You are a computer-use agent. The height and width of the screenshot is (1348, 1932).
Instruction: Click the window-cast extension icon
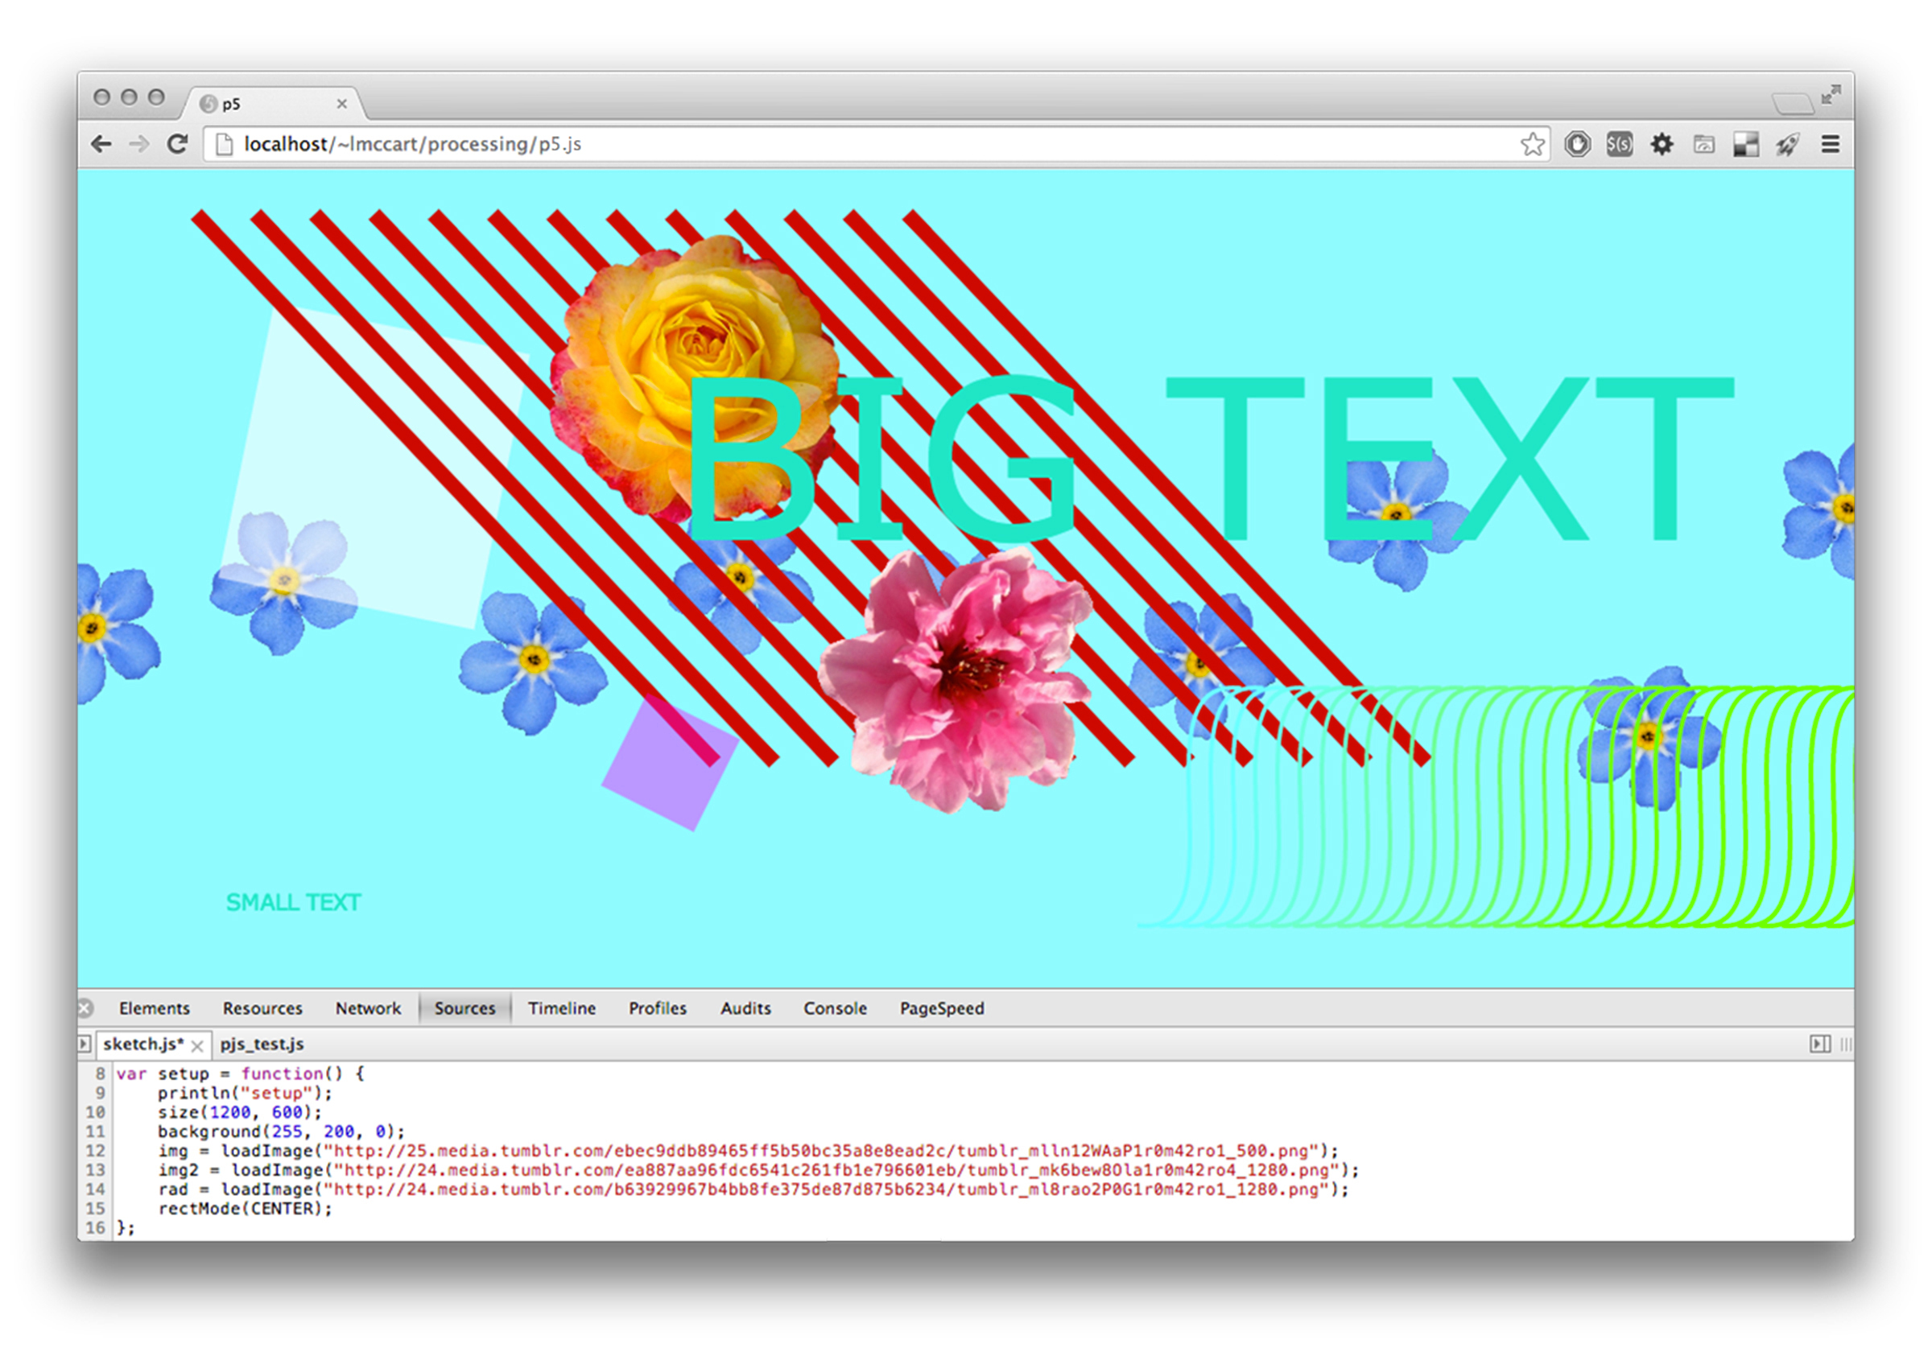tap(1704, 145)
